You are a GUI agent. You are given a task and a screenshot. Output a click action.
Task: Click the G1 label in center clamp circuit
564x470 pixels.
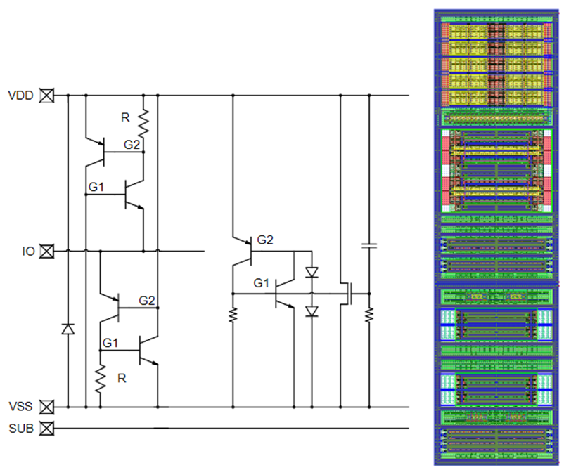(262, 282)
